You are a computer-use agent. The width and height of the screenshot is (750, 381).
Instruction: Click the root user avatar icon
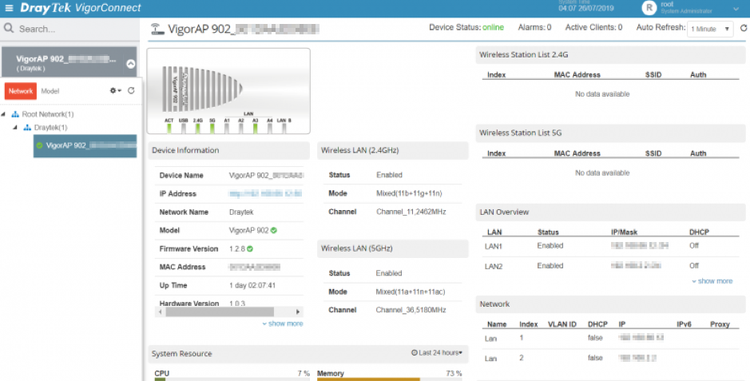point(649,8)
